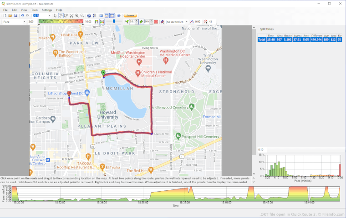Click the Undo arrow icon
This screenshot has width=346, height=218.
22,15
